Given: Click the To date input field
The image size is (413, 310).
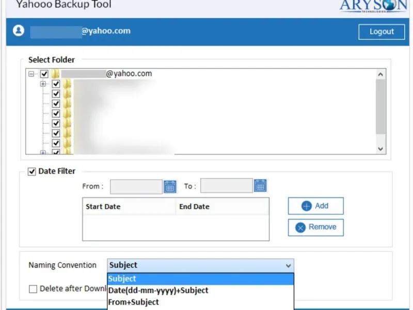Looking at the screenshot, I should [x=227, y=185].
